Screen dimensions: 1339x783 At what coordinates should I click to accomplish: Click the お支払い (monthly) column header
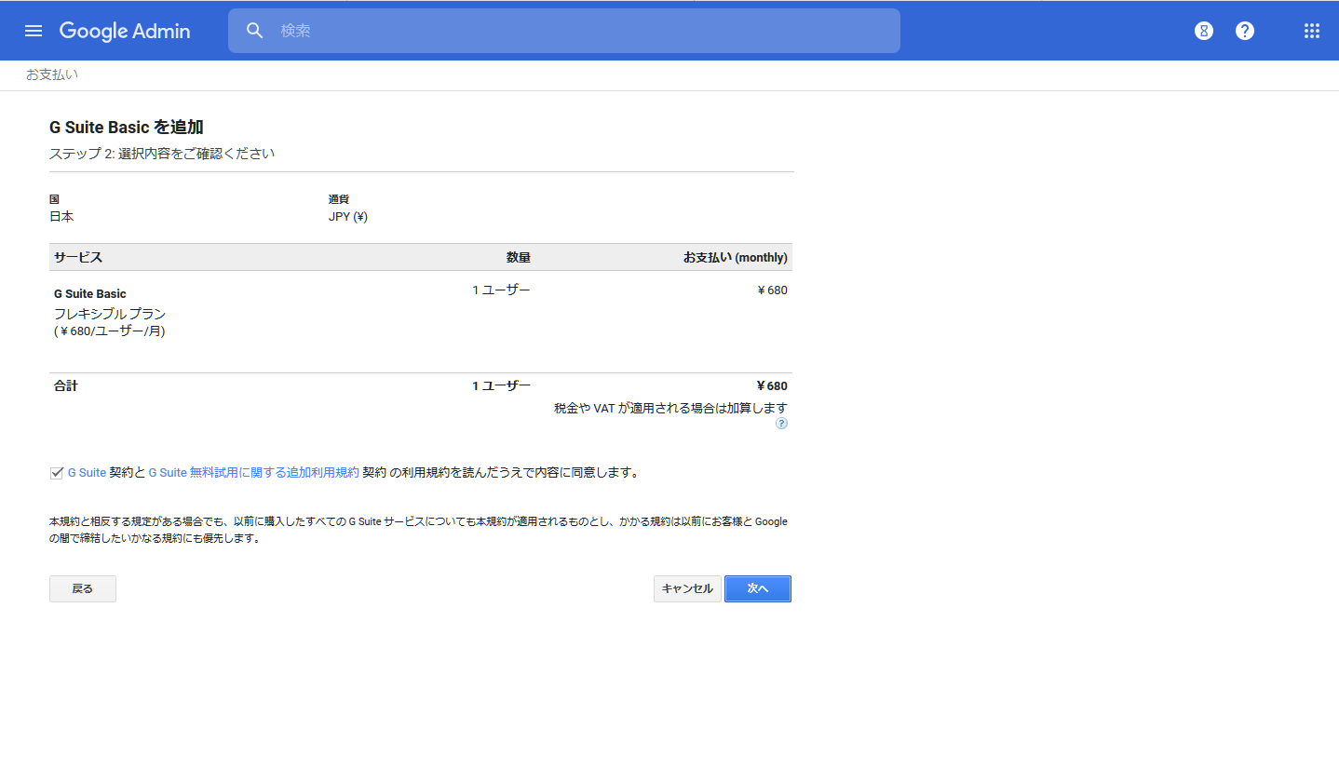pyautogui.click(x=736, y=258)
